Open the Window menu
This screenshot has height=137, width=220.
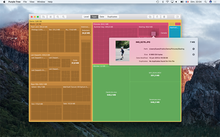coord(41,2)
